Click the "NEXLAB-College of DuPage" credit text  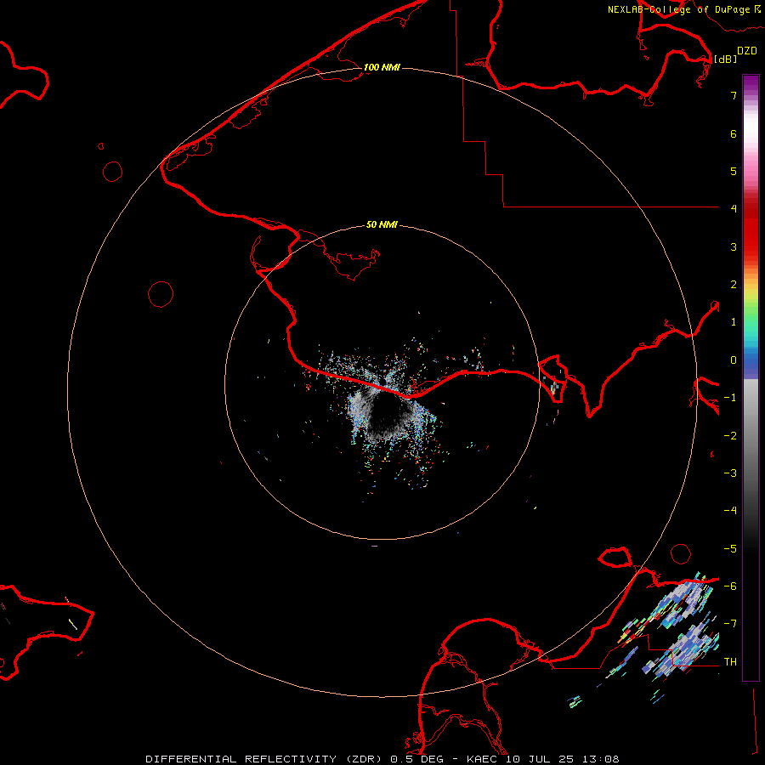click(678, 9)
